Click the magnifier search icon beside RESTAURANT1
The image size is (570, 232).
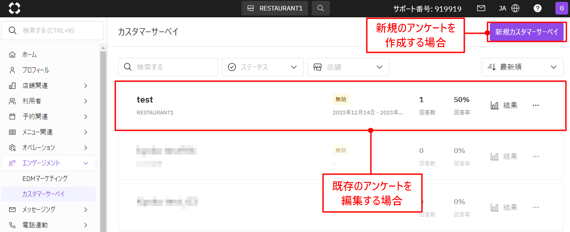[321, 8]
